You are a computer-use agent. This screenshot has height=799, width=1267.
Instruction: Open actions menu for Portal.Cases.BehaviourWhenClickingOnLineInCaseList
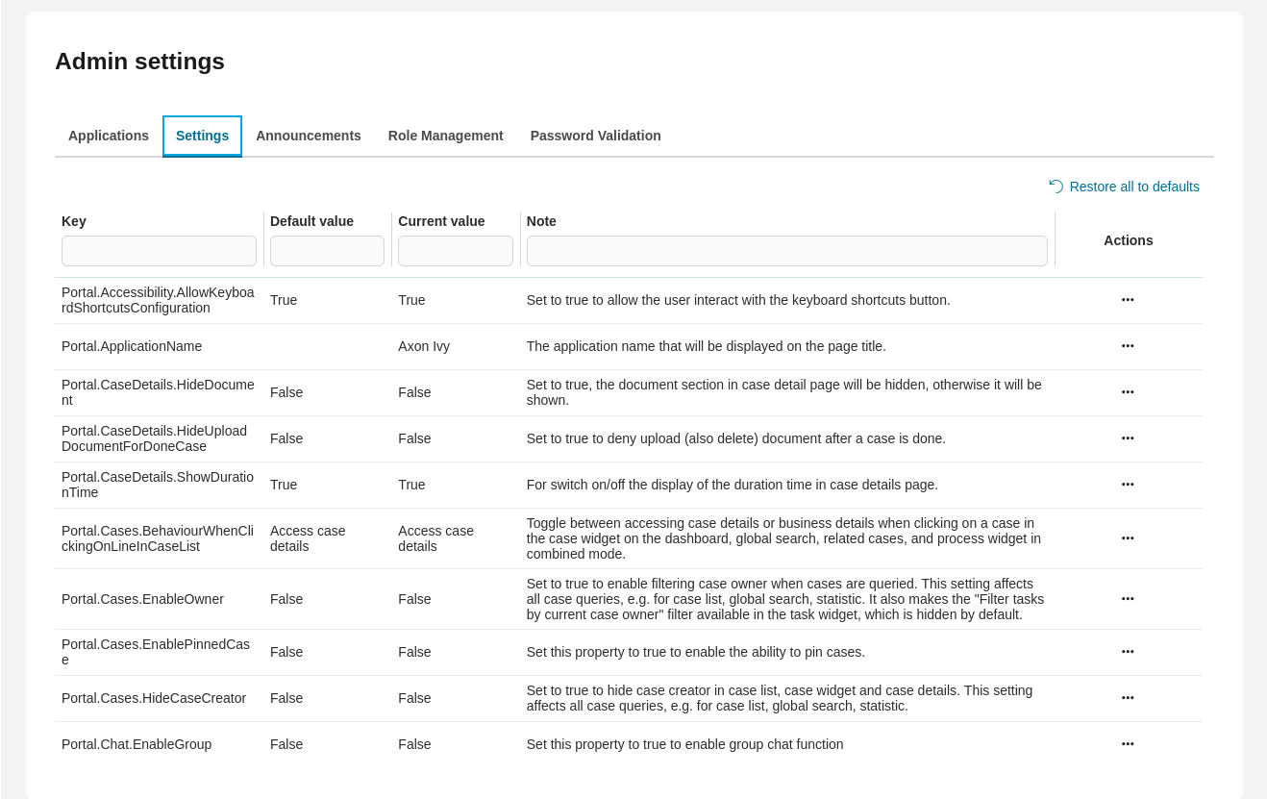coord(1127,537)
